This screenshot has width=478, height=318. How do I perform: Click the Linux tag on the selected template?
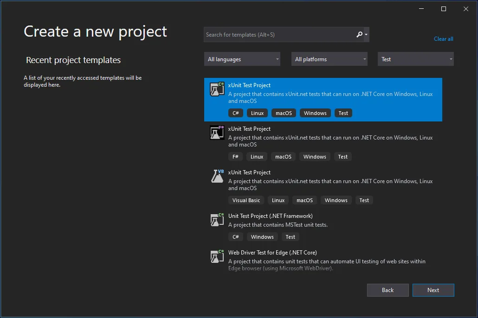pyautogui.click(x=257, y=113)
